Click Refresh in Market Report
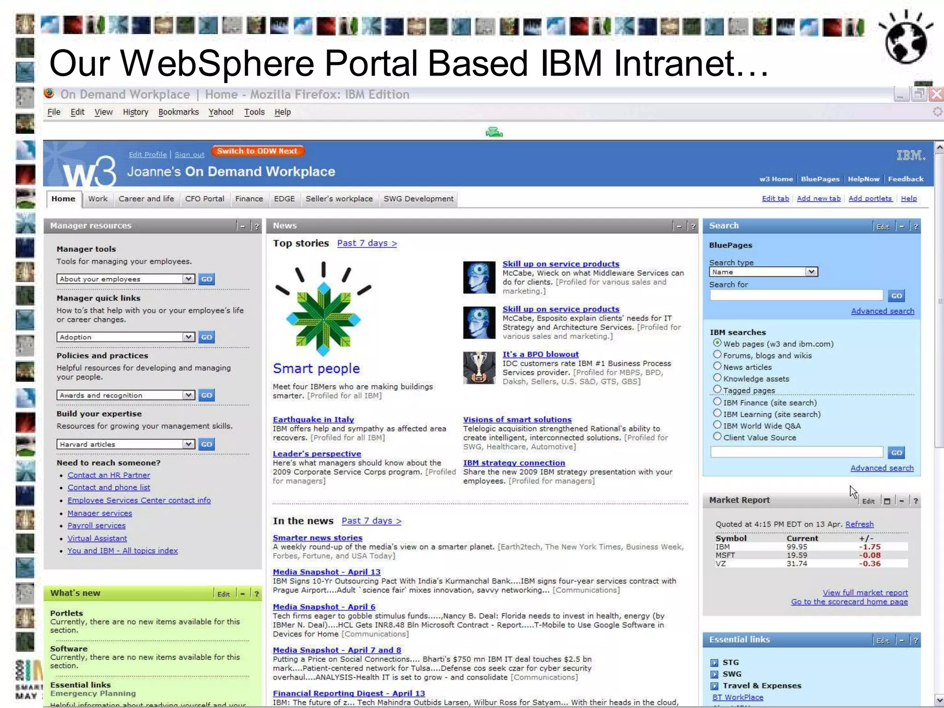 [860, 525]
